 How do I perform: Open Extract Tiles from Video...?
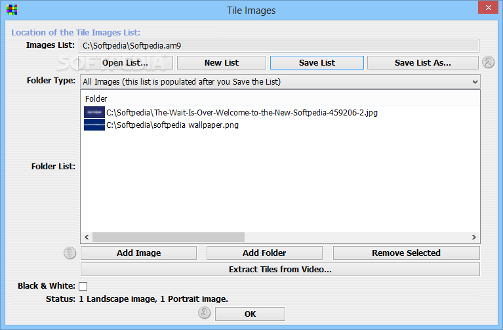(280, 270)
